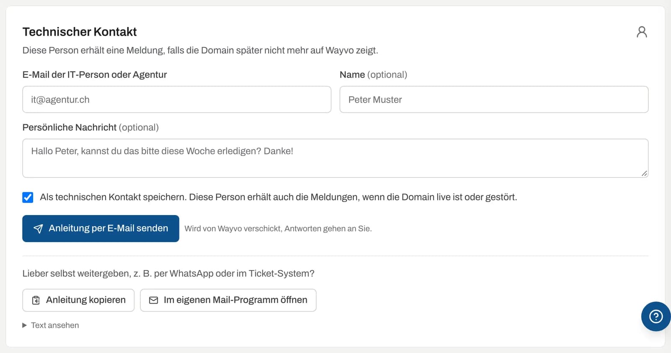The width and height of the screenshot is (671, 353).
Task: Click the Name (optional) label
Action: point(373,75)
